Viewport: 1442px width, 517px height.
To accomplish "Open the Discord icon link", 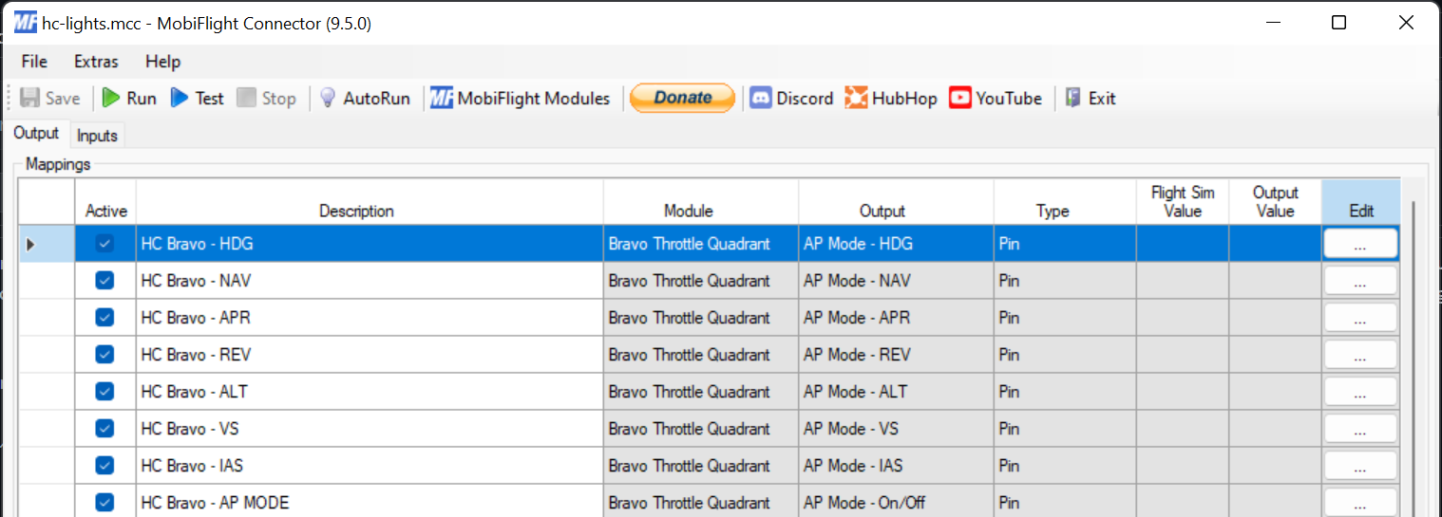I will coord(760,98).
